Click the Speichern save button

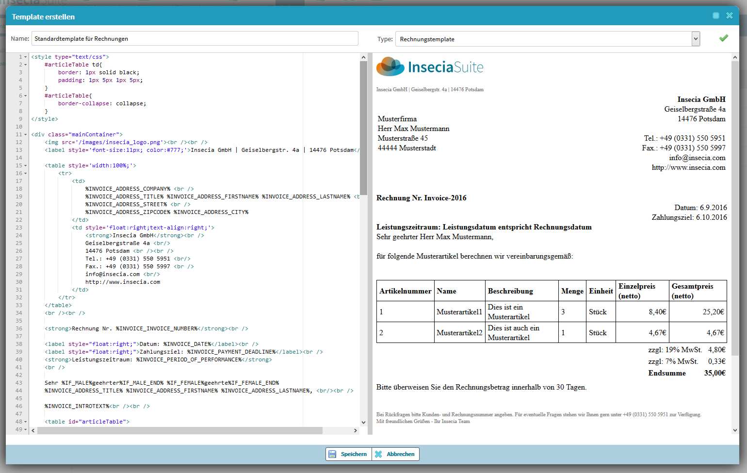tap(348, 454)
